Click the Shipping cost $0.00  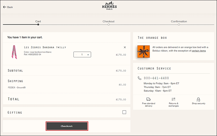click(x=122, y=85)
